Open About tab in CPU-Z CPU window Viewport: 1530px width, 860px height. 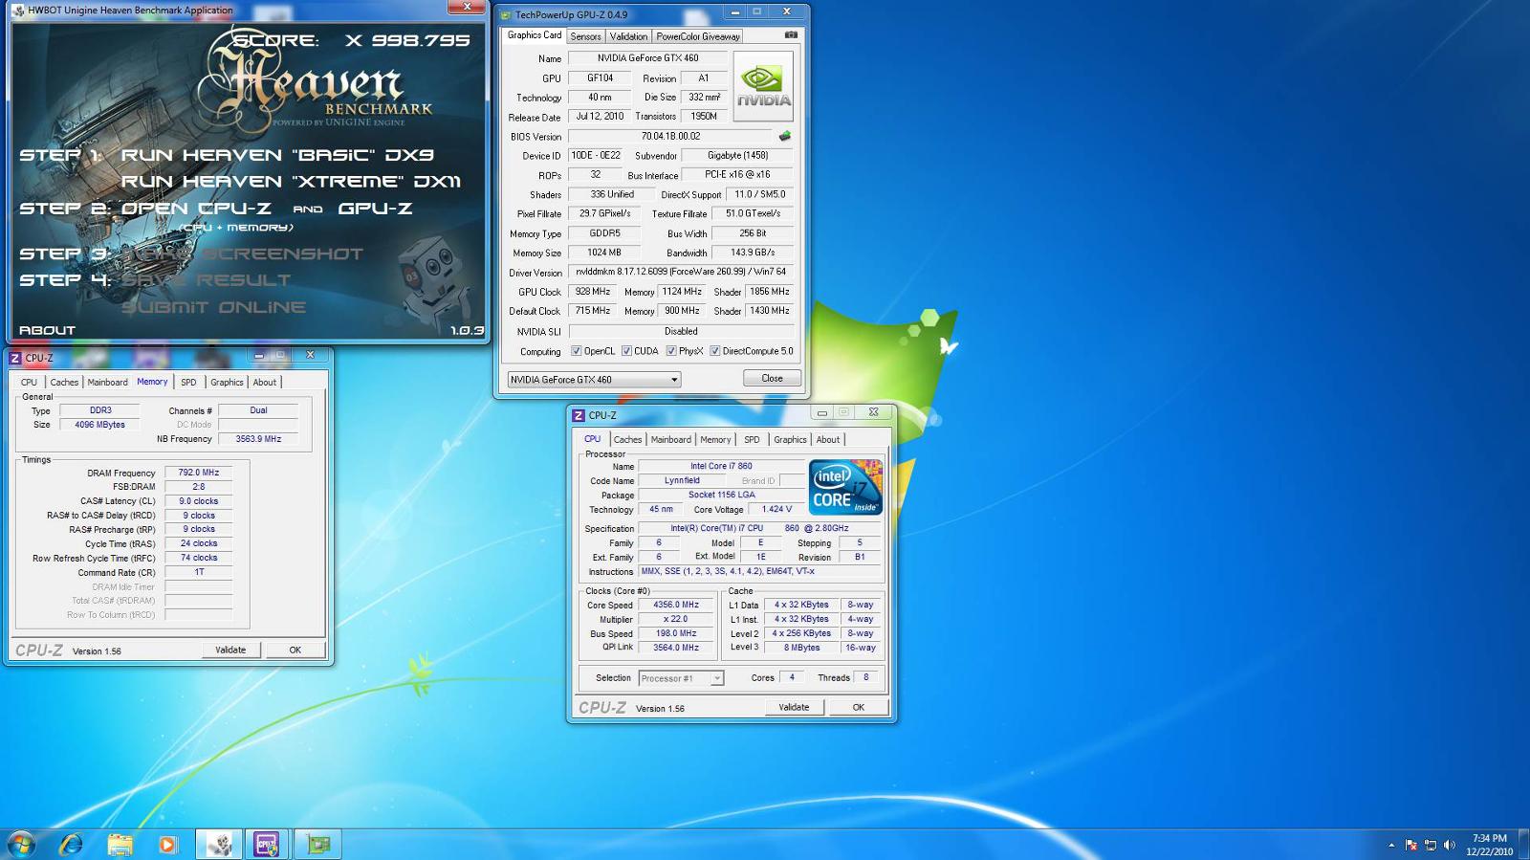coord(828,440)
